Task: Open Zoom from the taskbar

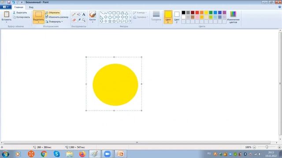Action: coord(108,154)
